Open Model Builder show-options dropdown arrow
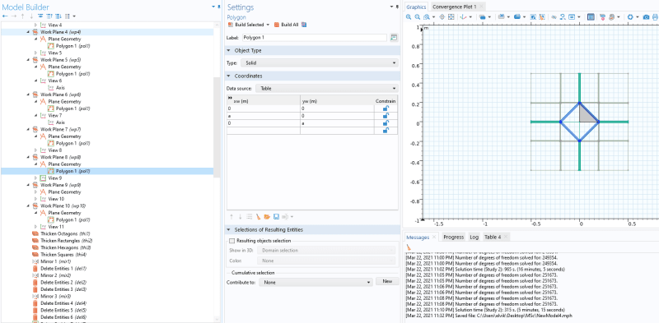The height and width of the screenshot is (323, 659). (x=74, y=16)
